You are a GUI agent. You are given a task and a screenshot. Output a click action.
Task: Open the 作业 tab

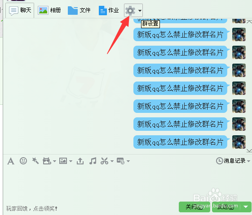click(109, 10)
